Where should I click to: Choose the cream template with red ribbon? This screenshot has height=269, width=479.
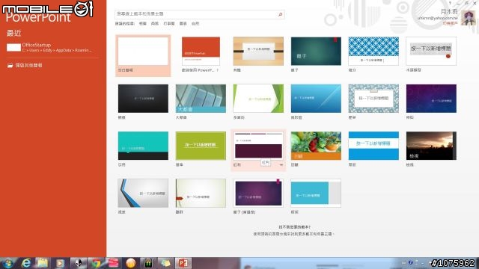(201, 193)
